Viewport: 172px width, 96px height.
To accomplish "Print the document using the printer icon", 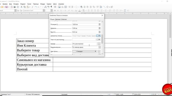I will pyautogui.click(x=15, y=7).
